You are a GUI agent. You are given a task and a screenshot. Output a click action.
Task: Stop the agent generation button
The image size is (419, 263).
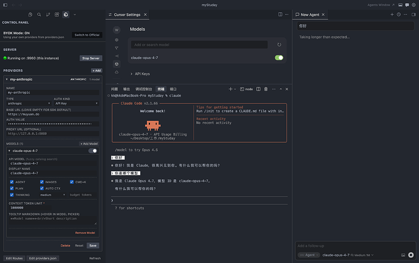click(411, 255)
